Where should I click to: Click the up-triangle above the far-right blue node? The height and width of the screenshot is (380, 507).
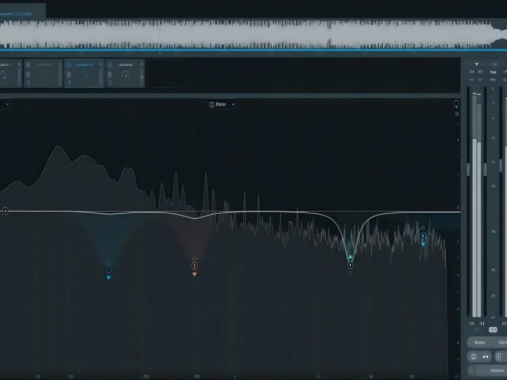pos(423,228)
